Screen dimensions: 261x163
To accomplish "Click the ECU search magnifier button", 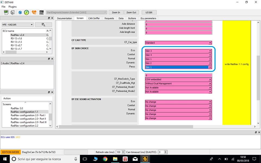I will pos(43,25).
